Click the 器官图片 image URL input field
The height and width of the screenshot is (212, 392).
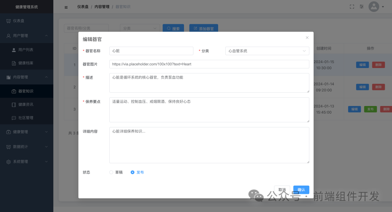point(209,64)
